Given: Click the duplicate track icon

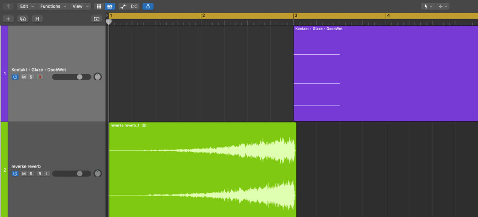Looking at the screenshot, I should click(x=23, y=19).
